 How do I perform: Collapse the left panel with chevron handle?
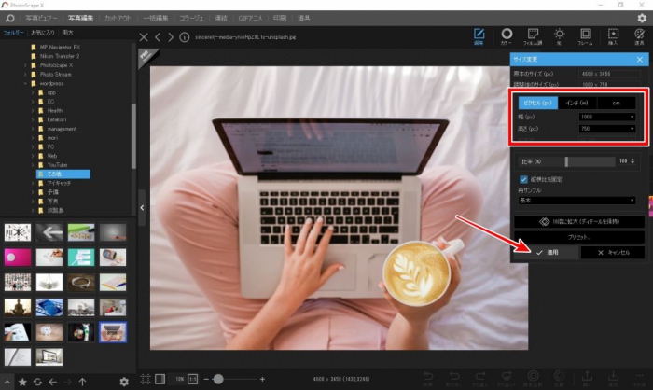pyautogui.click(x=142, y=207)
